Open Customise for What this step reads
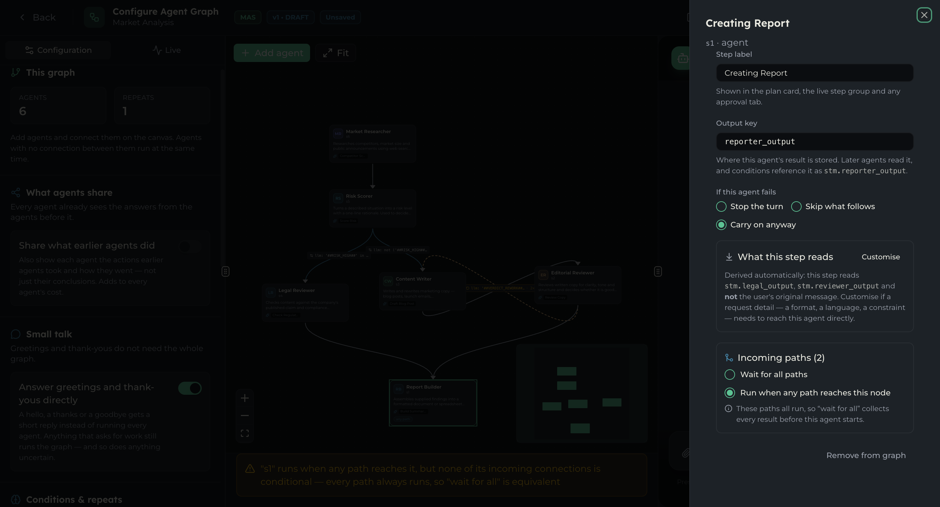Image resolution: width=940 pixels, height=507 pixels. pos(881,257)
